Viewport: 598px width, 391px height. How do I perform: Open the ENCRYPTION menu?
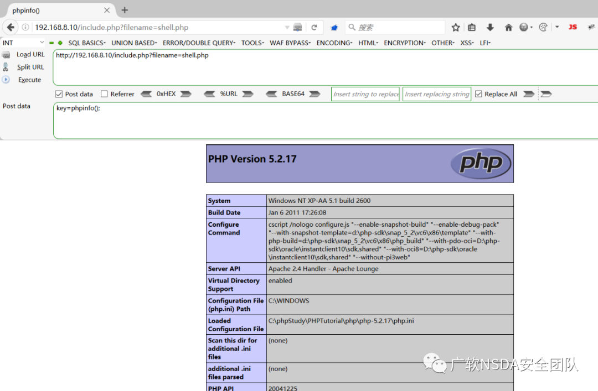coord(405,43)
